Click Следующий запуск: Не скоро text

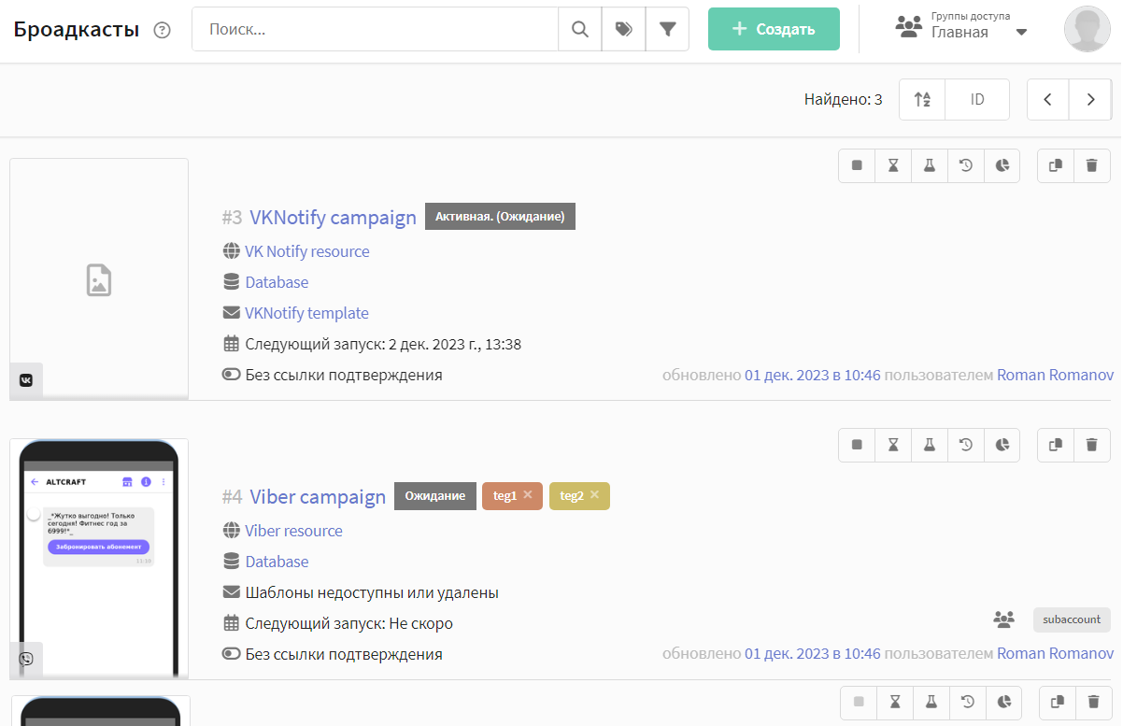pos(349,623)
